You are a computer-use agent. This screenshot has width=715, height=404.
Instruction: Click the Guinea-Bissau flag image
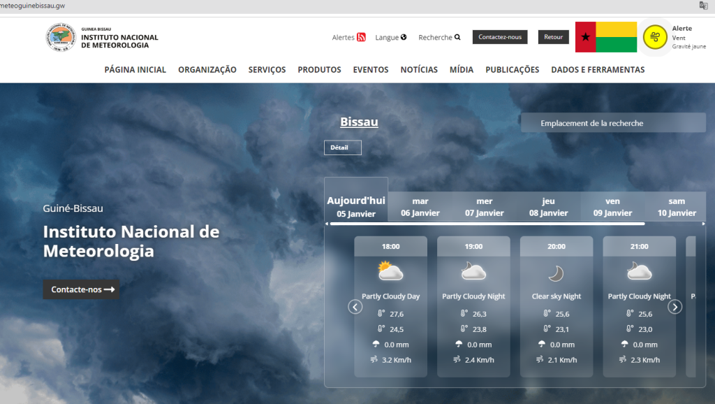[605, 37]
